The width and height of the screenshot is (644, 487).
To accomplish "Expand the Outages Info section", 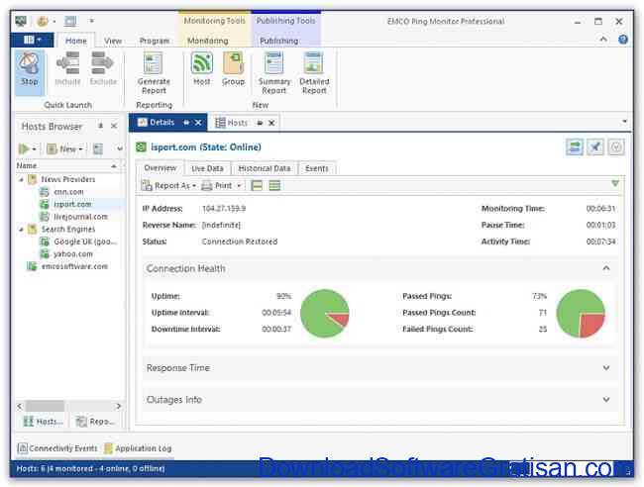I will coord(606,400).
